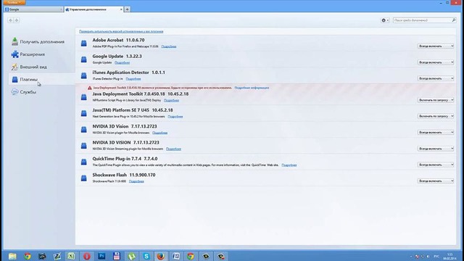Open a new tab with plus button
Screen dimensions: 464x261
128,9
